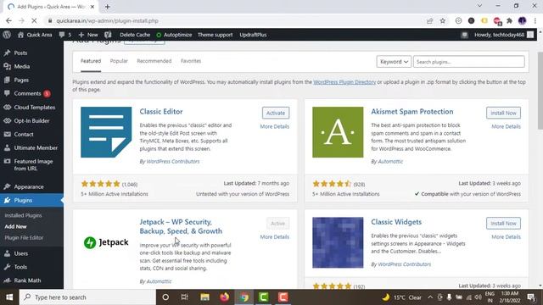Open Howdy techtoday468 account menu
Screen dimensions: 543x305
tap(504, 35)
